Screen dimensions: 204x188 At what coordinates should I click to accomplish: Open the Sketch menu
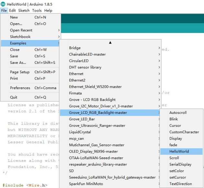click(24, 11)
